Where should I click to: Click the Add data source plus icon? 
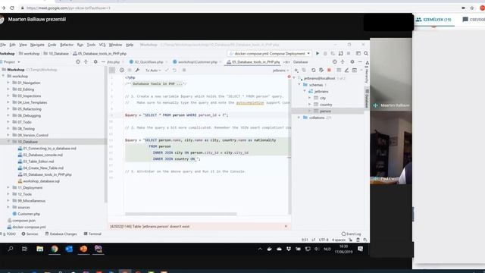(x=296, y=71)
